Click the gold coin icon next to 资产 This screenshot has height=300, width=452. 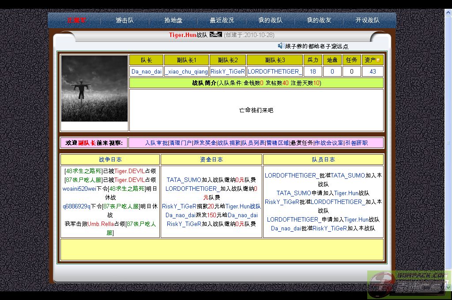(378, 60)
